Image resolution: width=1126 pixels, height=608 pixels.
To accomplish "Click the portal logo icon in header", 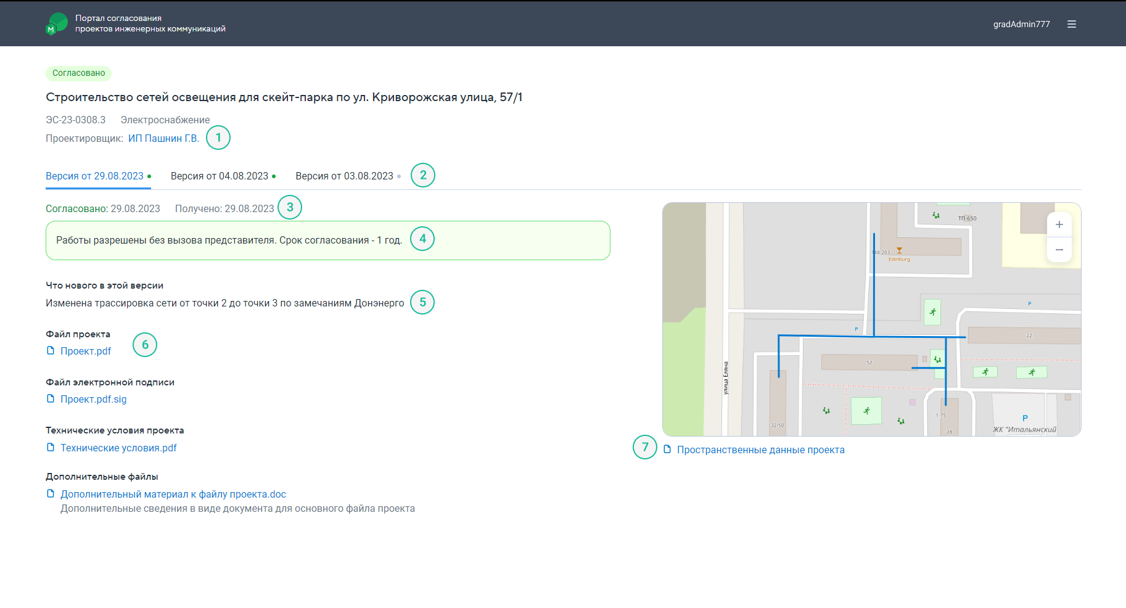I will pos(57,24).
